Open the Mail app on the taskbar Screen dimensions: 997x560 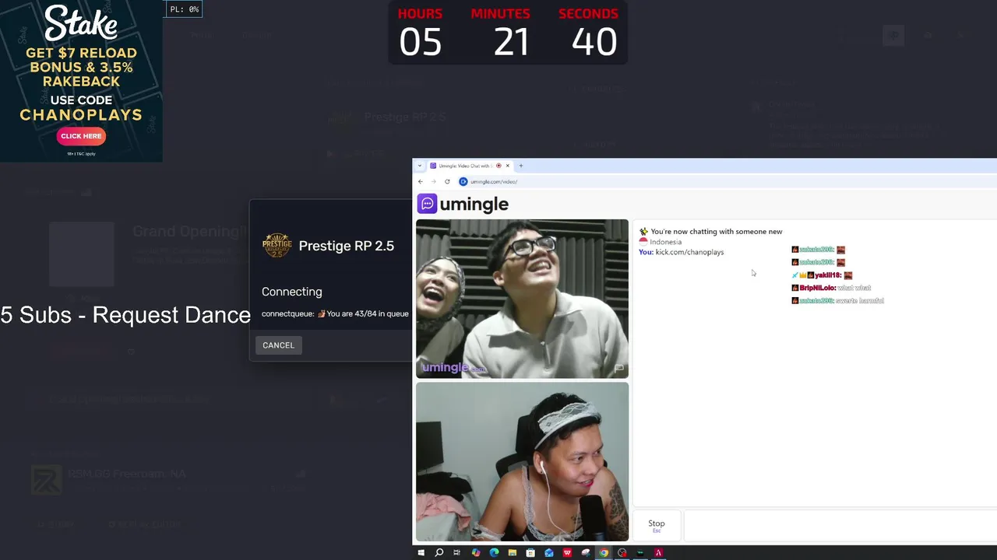point(549,553)
